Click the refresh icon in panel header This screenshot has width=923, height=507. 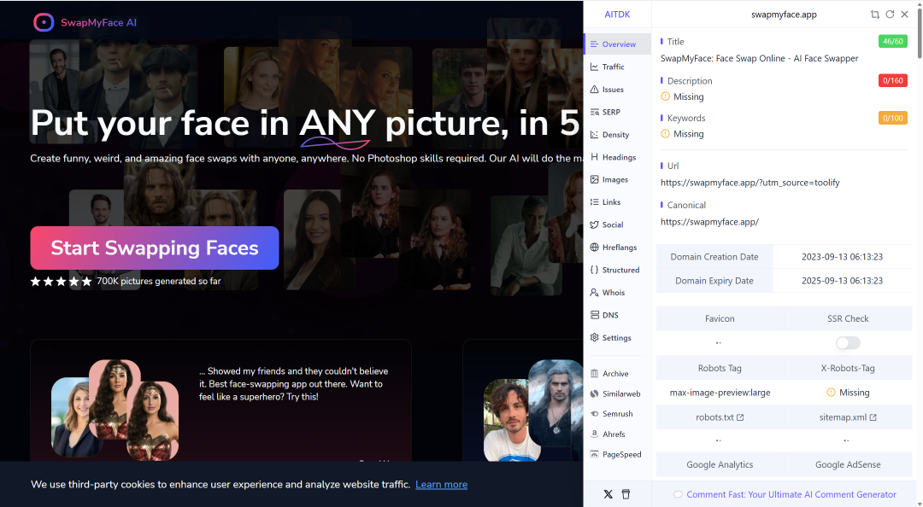890,15
